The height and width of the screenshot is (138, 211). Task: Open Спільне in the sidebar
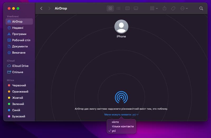[19, 72]
